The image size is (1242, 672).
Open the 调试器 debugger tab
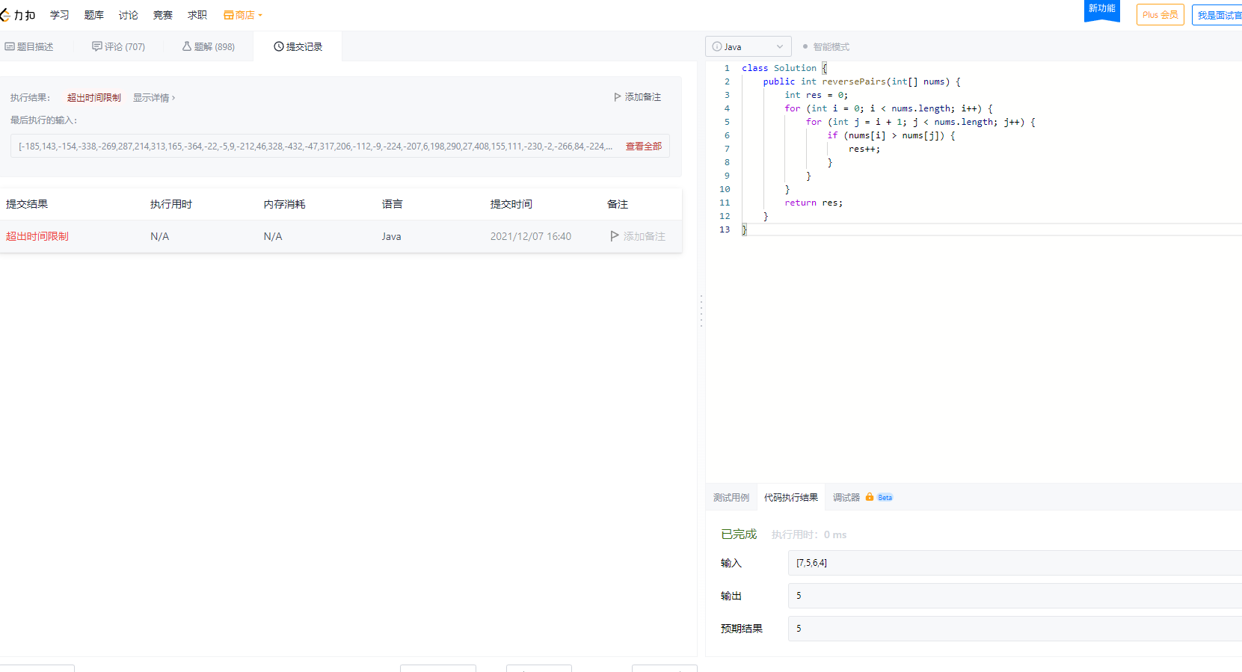pyautogui.click(x=846, y=498)
